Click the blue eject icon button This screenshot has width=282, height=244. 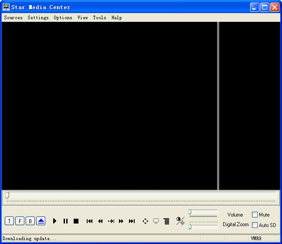[x=41, y=221]
